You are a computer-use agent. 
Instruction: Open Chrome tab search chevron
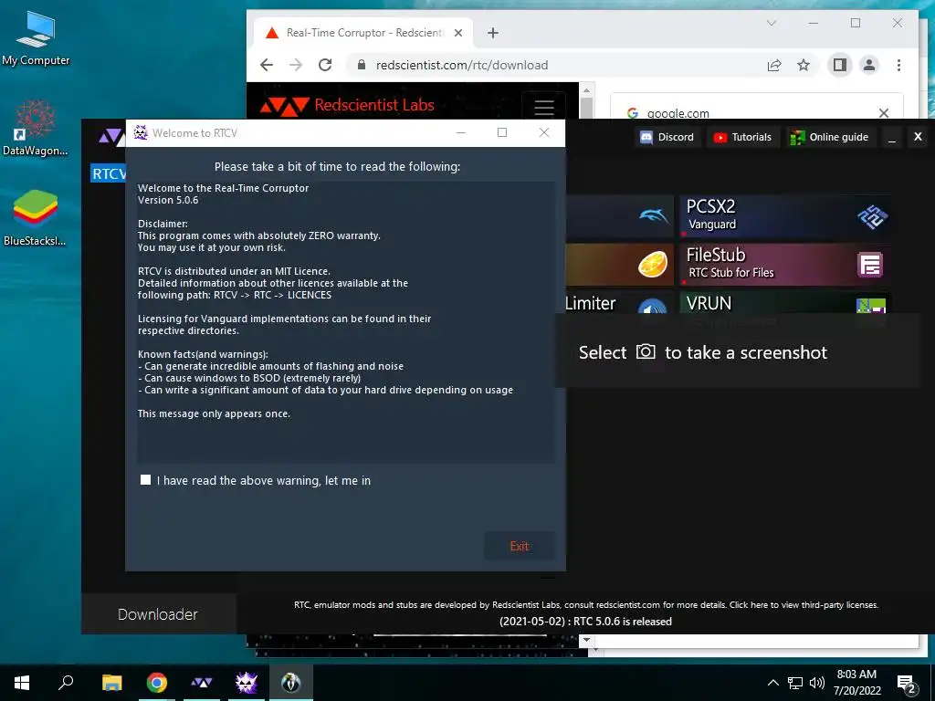pyautogui.click(x=771, y=23)
